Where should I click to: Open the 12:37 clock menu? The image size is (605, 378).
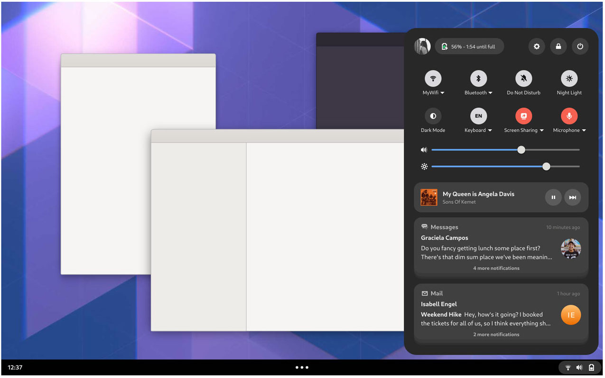pyautogui.click(x=15, y=367)
